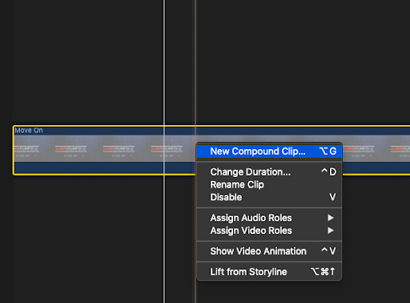Toggle Show Video Animation option

point(269,251)
